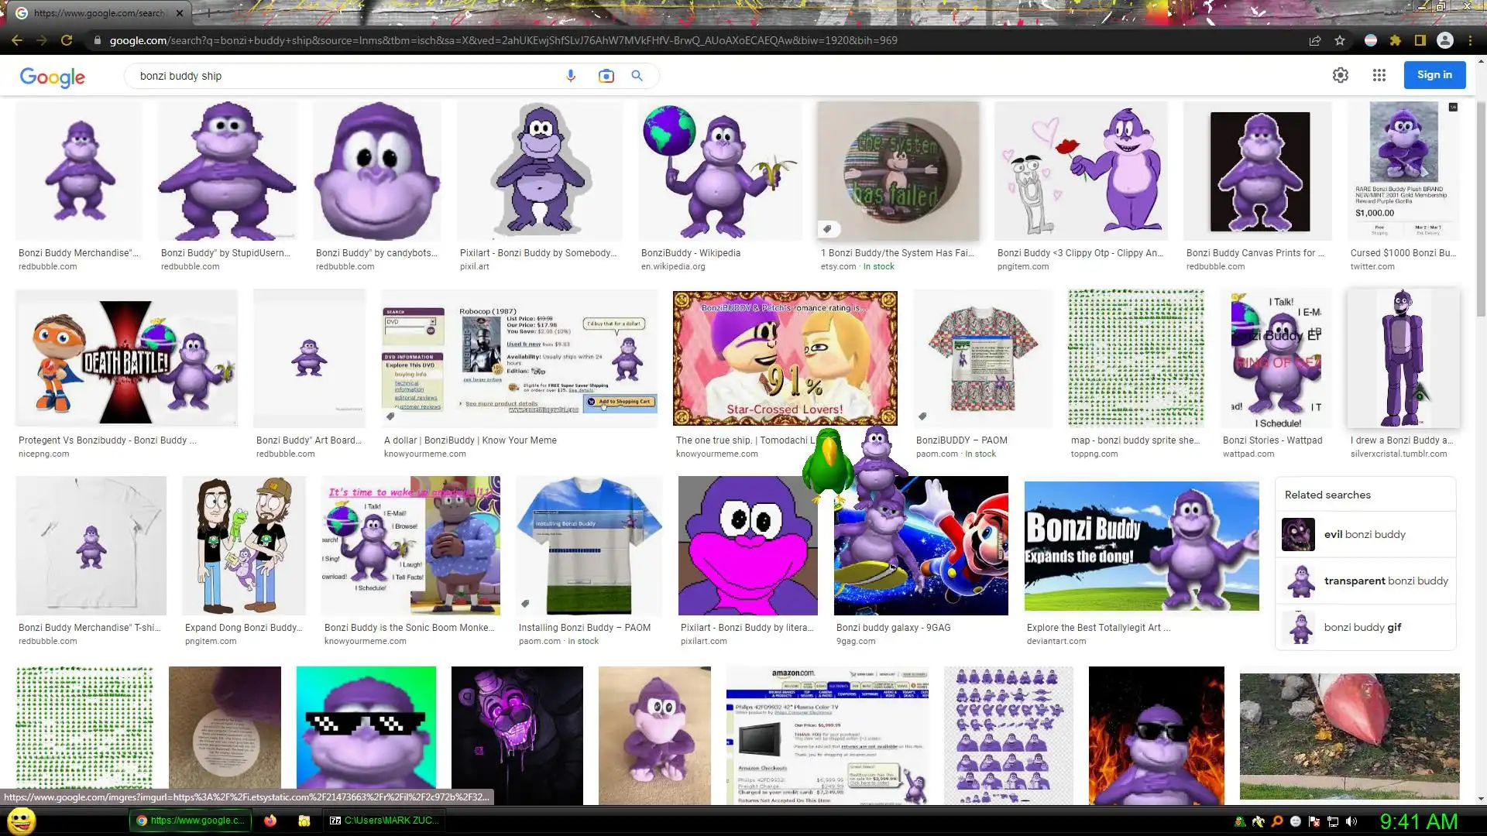This screenshot has height=836, width=1487.
Task: Click the share page icon in address bar
Action: pyautogui.click(x=1315, y=40)
